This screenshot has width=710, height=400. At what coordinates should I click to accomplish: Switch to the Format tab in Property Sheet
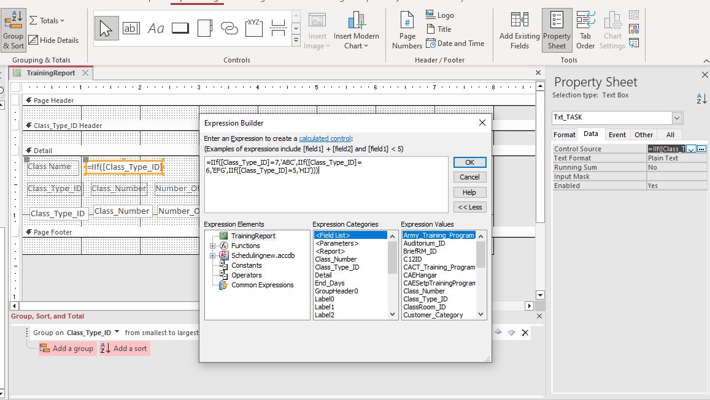tap(565, 135)
